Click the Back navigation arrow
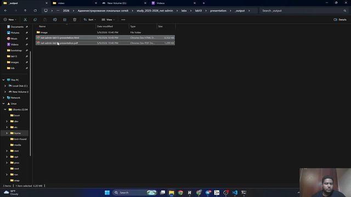This screenshot has height=197, width=351. pos(5,10)
